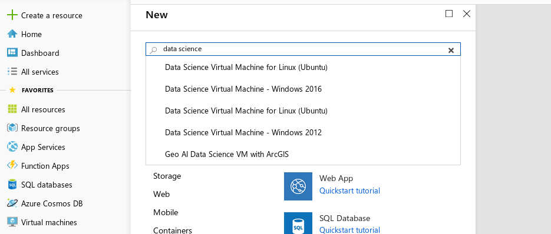
Task: Click the All resources grid icon
Action: click(x=12, y=109)
